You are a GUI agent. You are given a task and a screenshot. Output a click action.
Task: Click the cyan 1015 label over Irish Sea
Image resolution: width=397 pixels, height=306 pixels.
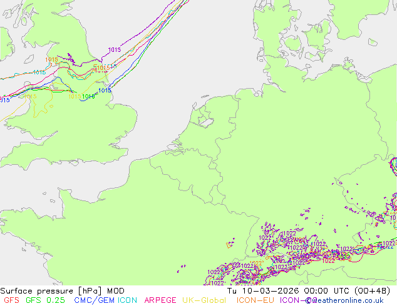pyautogui.click(x=39, y=72)
